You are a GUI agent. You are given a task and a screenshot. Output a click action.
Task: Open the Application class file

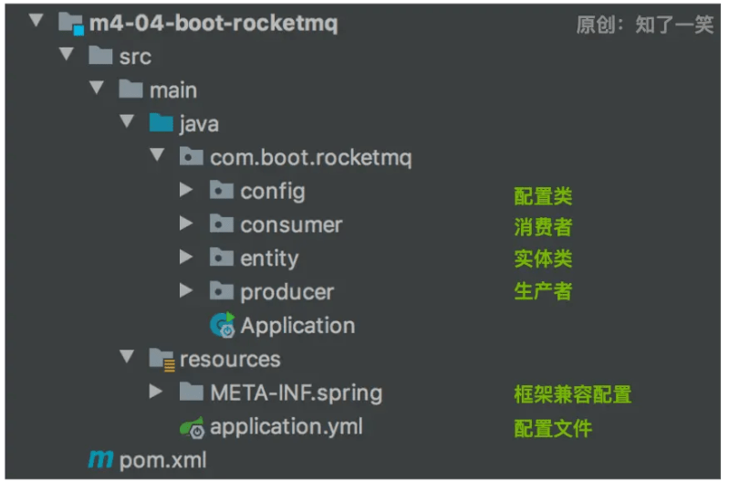pyautogui.click(x=297, y=326)
